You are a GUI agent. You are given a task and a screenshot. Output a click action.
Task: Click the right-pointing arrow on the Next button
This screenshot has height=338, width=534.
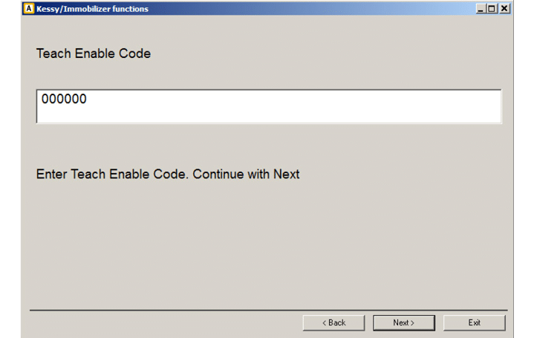[411, 322]
